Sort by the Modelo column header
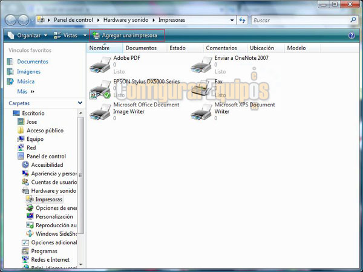The image size is (363, 272). point(302,48)
